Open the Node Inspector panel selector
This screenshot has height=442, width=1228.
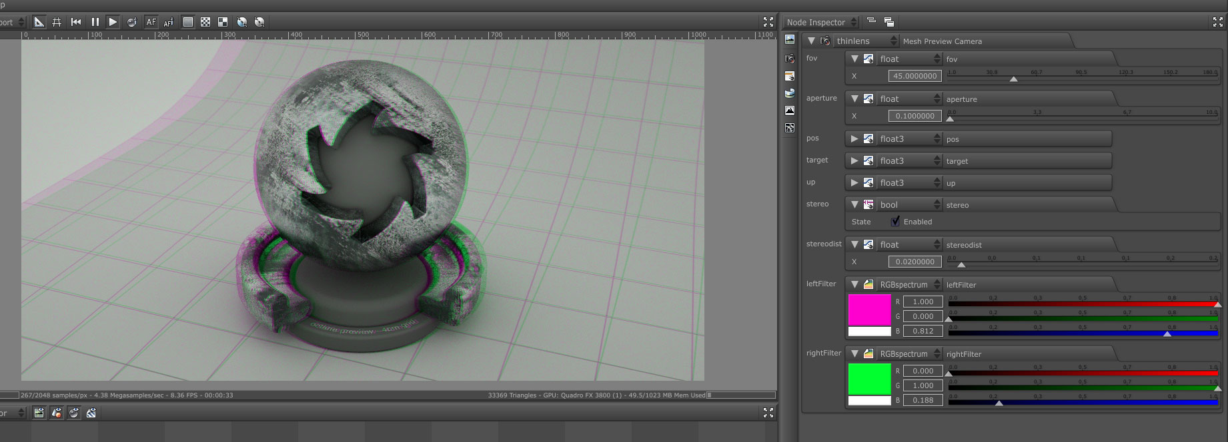(822, 23)
